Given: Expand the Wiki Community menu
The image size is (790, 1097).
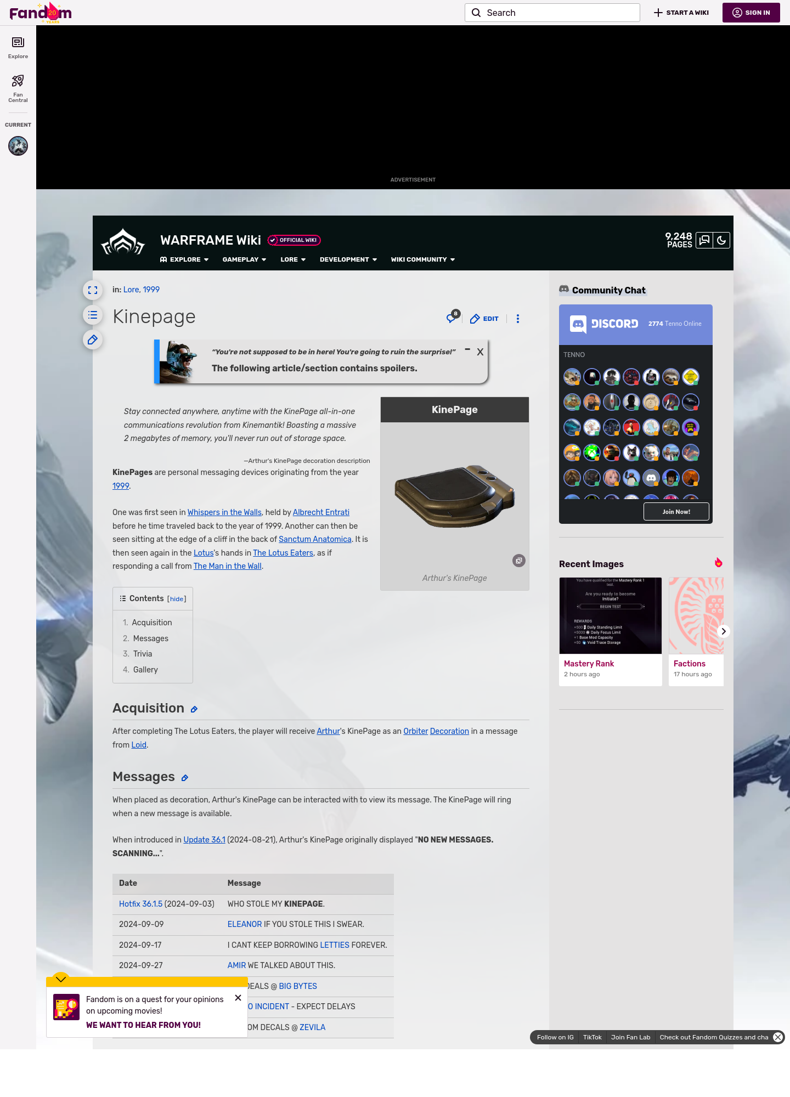Looking at the screenshot, I should (x=423, y=259).
